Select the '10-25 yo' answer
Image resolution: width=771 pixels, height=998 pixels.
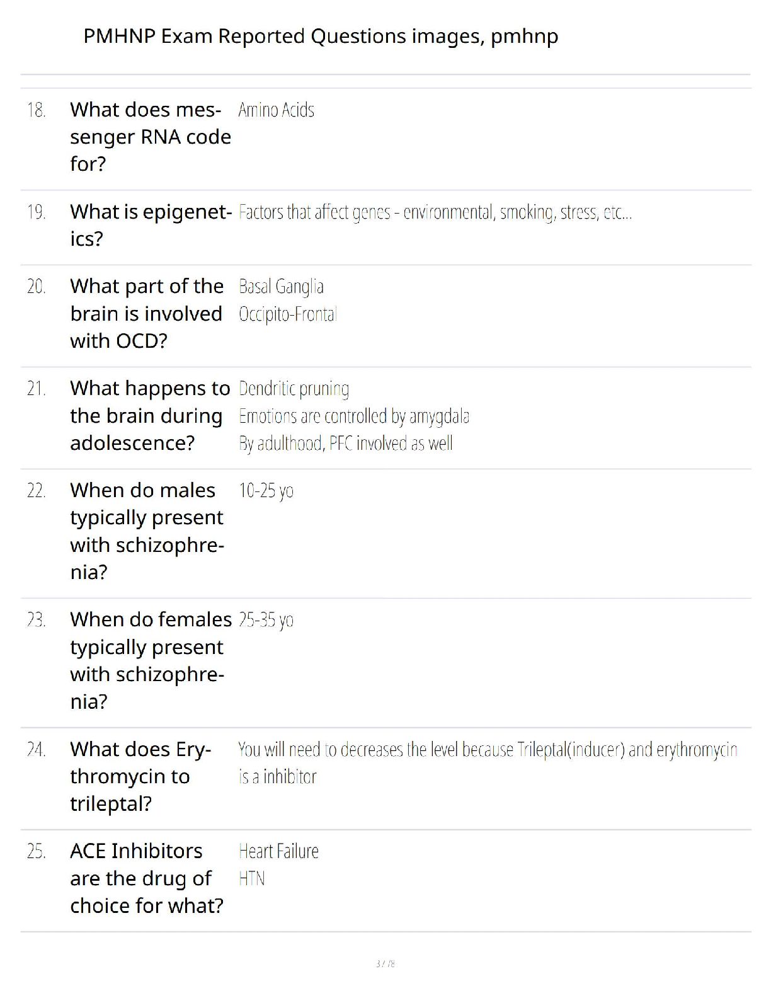click(266, 491)
